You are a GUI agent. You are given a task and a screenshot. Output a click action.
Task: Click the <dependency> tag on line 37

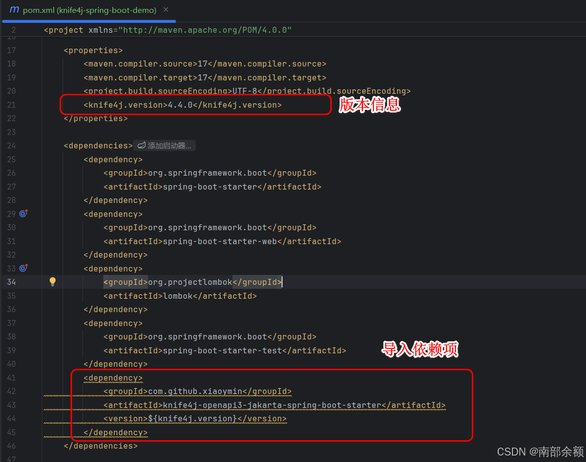(x=113, y=323)
